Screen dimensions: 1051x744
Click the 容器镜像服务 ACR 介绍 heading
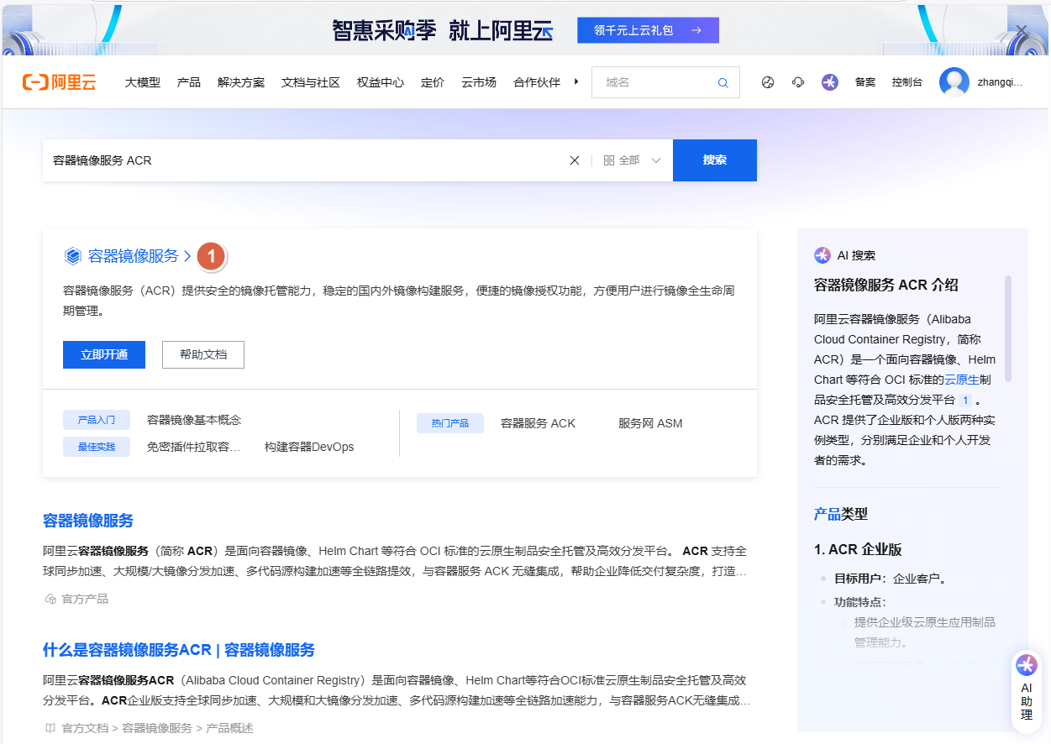[x=886, y=285]
